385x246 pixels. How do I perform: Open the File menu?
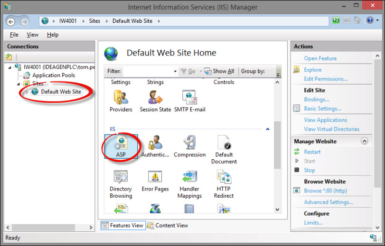[x=14, y=35]
